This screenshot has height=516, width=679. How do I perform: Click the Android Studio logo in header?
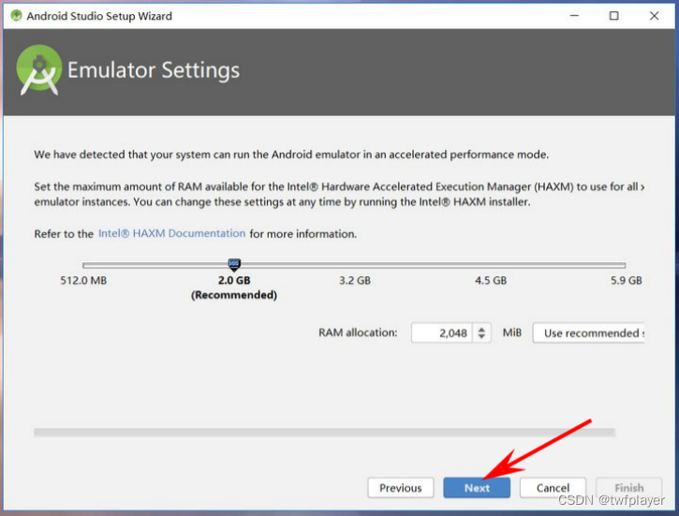click(x=39, y=69)
